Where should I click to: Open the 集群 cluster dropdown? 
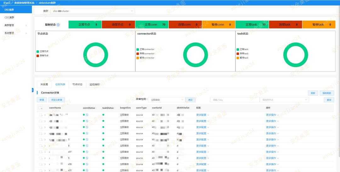[x=93, y=11]
